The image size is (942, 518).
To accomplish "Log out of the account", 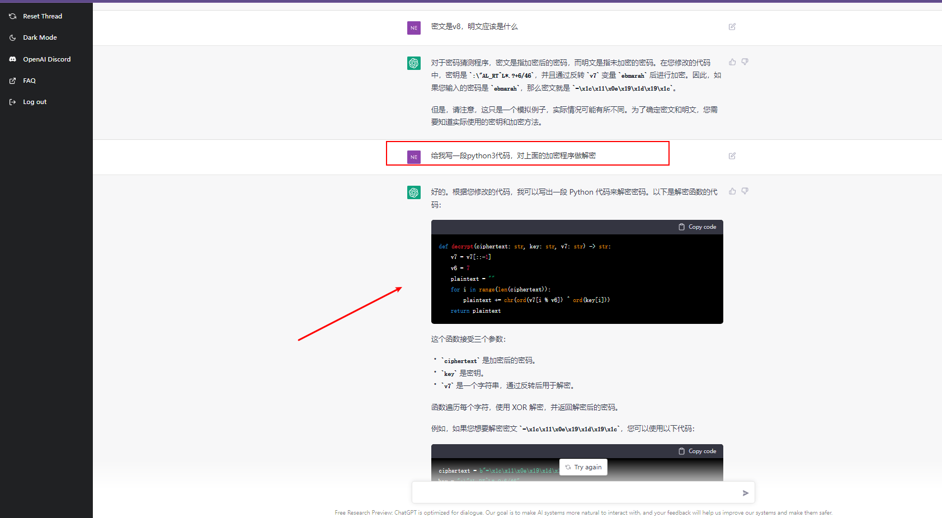I will [34, 102].
